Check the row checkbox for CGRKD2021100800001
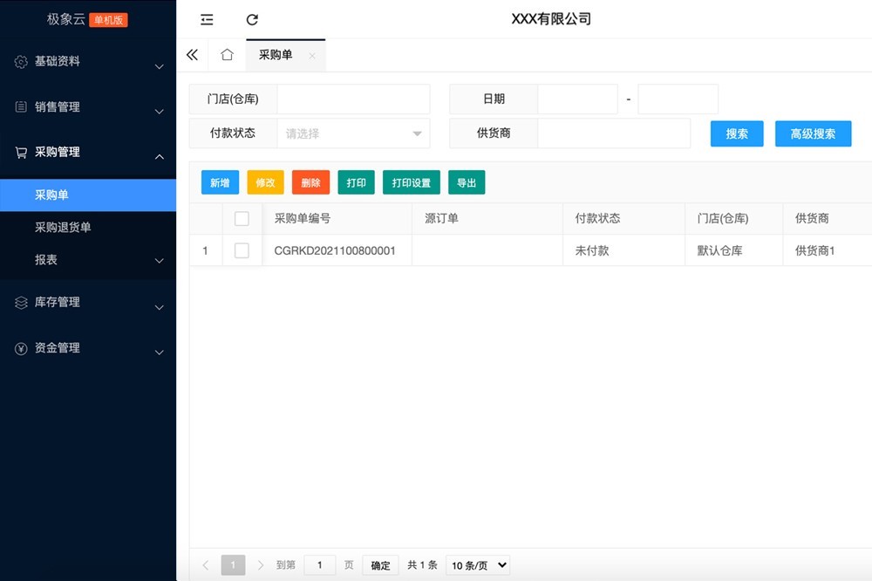Viewport: 872px width, 581px height. pos(242,250)
